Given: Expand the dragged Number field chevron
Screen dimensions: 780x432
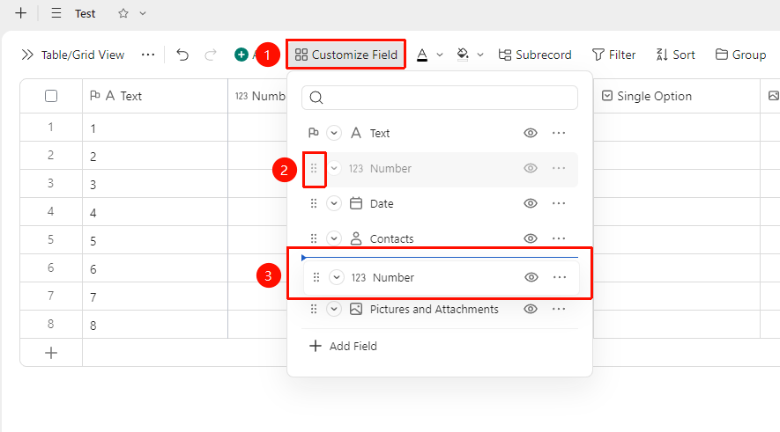Looking at the screenshot, I should click(337, 277).
